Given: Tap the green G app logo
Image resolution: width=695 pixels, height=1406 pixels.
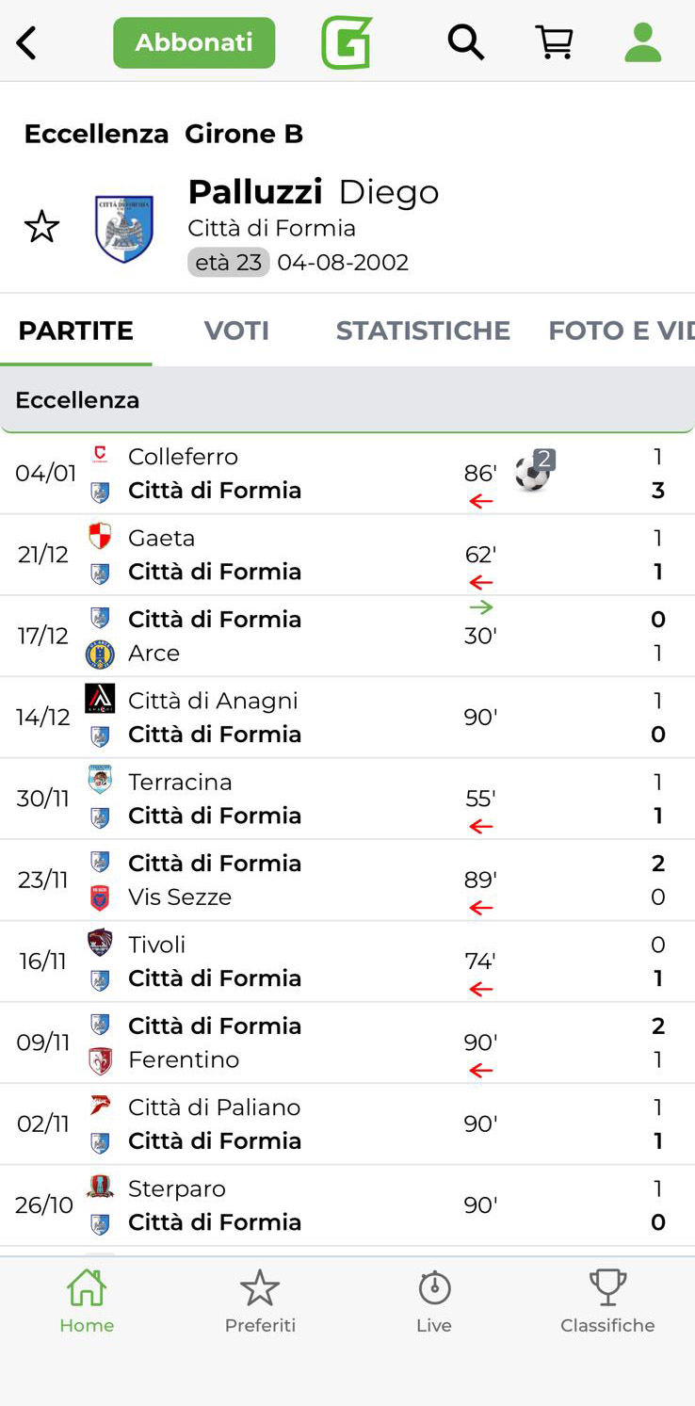Looking at the screenshot, I should [x=347, y=43].
